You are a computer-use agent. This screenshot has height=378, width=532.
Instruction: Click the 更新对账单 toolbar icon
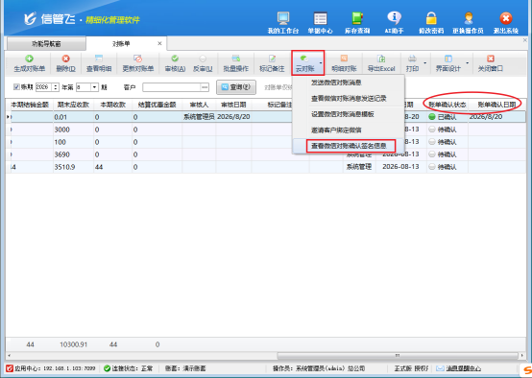(x=137, y=59)
